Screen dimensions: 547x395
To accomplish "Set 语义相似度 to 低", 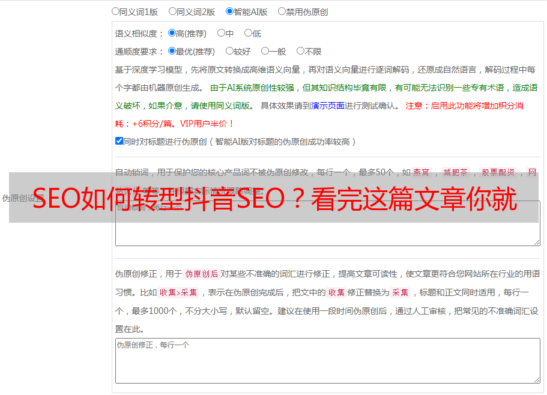I will tap(248, 33).
